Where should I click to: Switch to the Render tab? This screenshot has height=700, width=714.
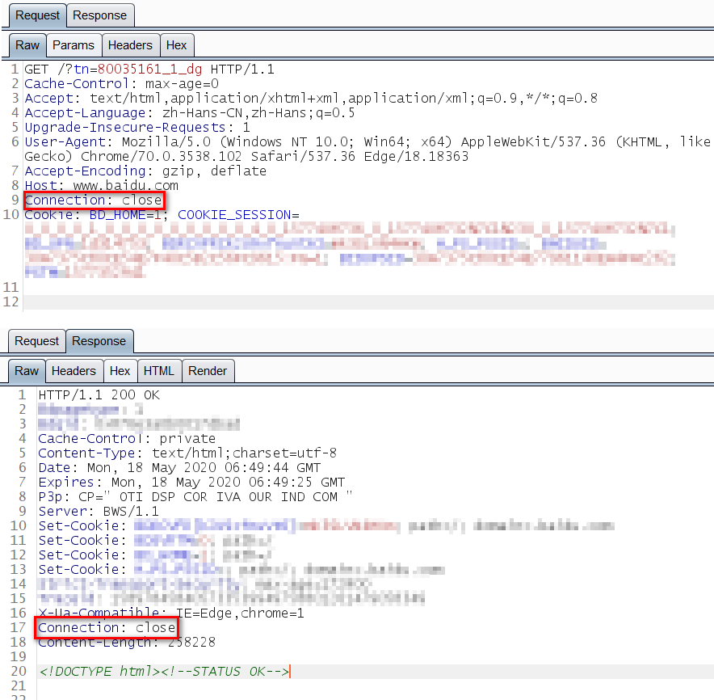pos(208,371)
